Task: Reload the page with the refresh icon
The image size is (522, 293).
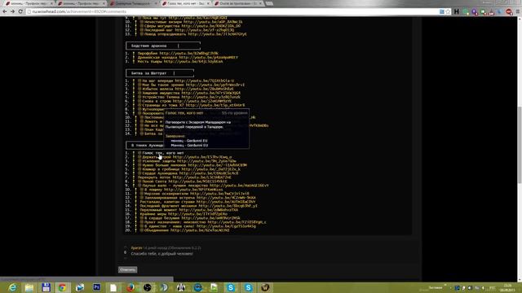Action: (x=20, y=11)
